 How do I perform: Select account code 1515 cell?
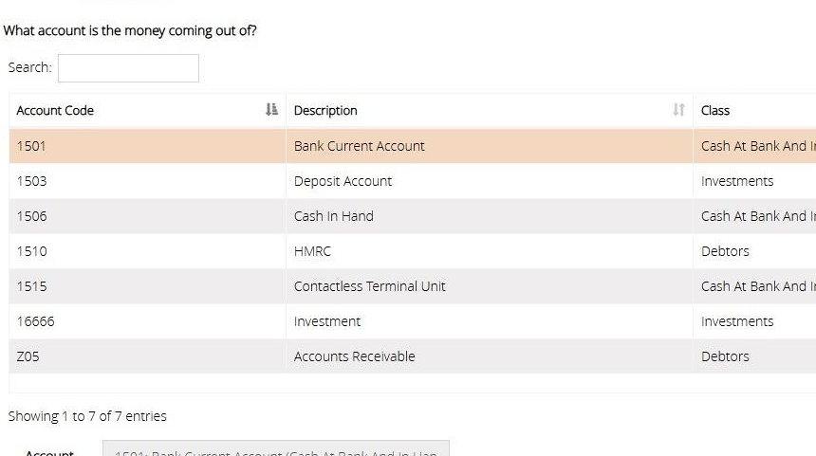(31, 286)
